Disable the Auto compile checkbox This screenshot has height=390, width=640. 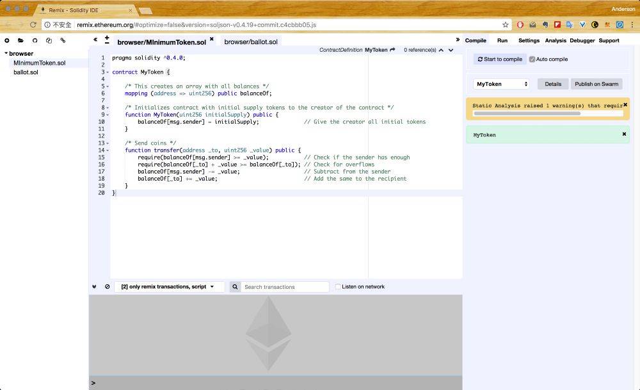(x=532, y=59)
